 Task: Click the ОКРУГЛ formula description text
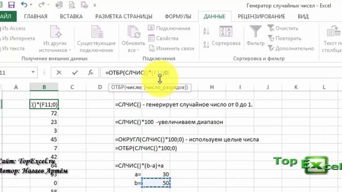point(187,139)
